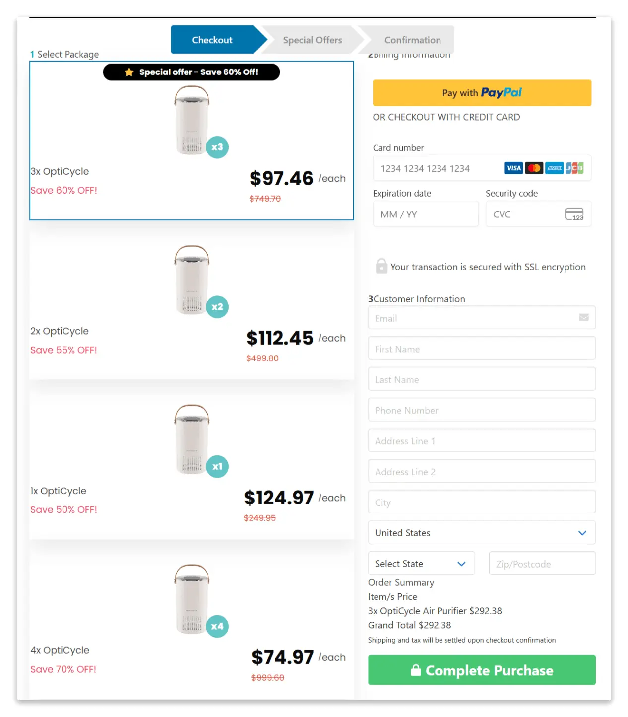Viewport: 628px width, 717px height.
Task: Click the Mastercard icon
Action: coord(534,168)
